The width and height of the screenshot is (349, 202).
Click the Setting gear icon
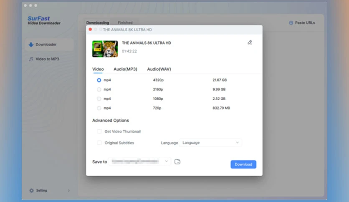[x=31, y=190]
